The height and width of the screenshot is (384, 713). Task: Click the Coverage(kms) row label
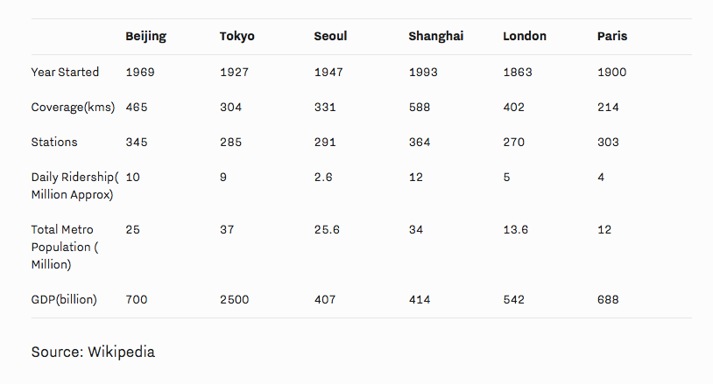73,107
